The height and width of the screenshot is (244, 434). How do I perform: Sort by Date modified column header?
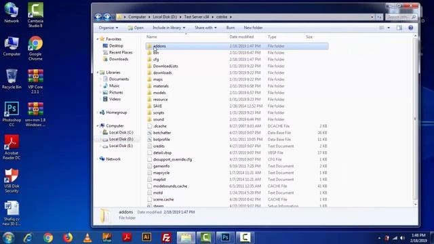tap(241, 37)
